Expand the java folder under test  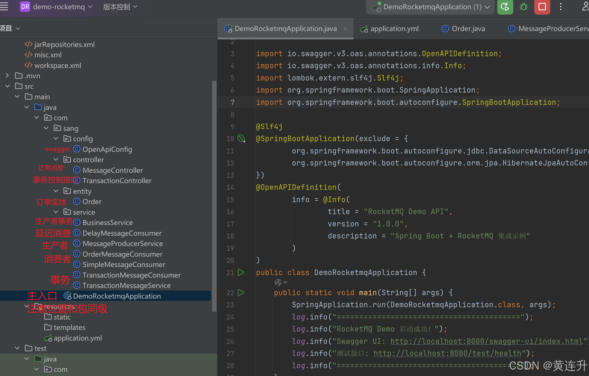tap(27, 359)
